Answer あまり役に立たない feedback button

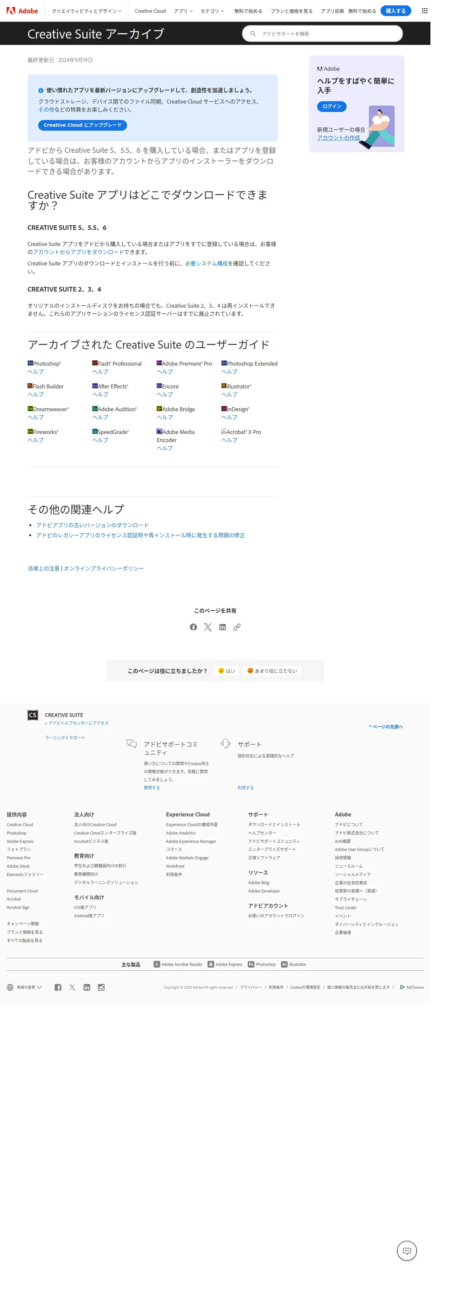click(x=272, y=671)
